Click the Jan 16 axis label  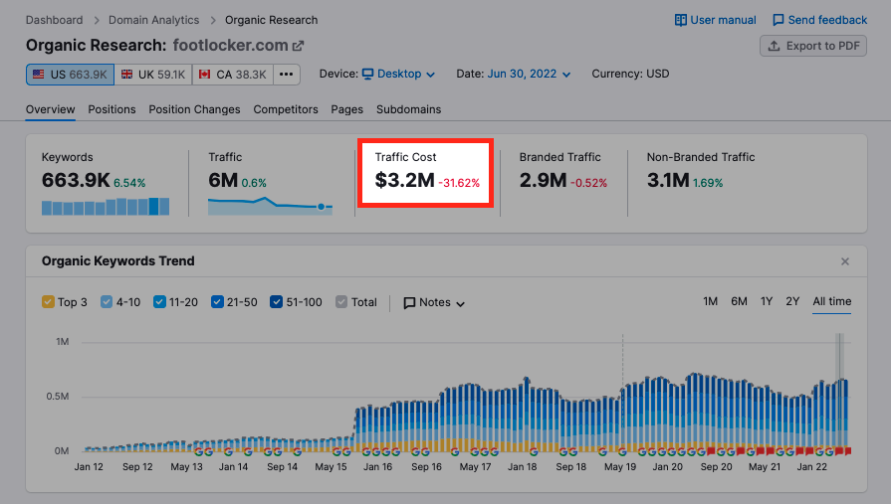tap(378, 467)
